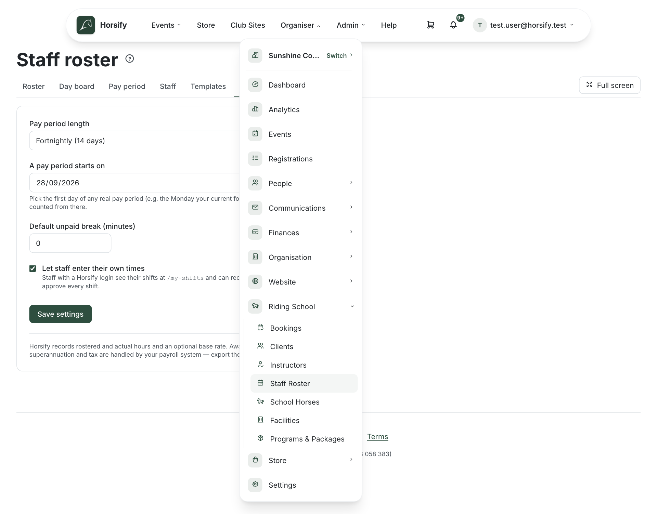Click the Bookings calendar icon
Viewport: 657px width, 514px height.
(260, 328)
